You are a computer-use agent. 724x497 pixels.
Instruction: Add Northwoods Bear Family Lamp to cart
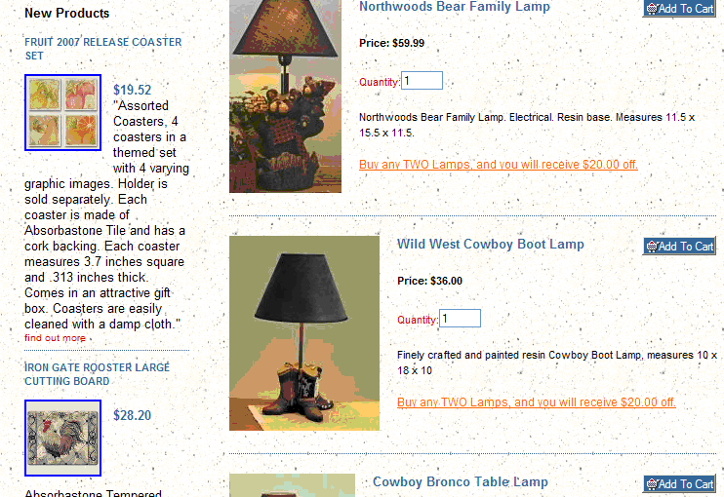coord(679,9)
